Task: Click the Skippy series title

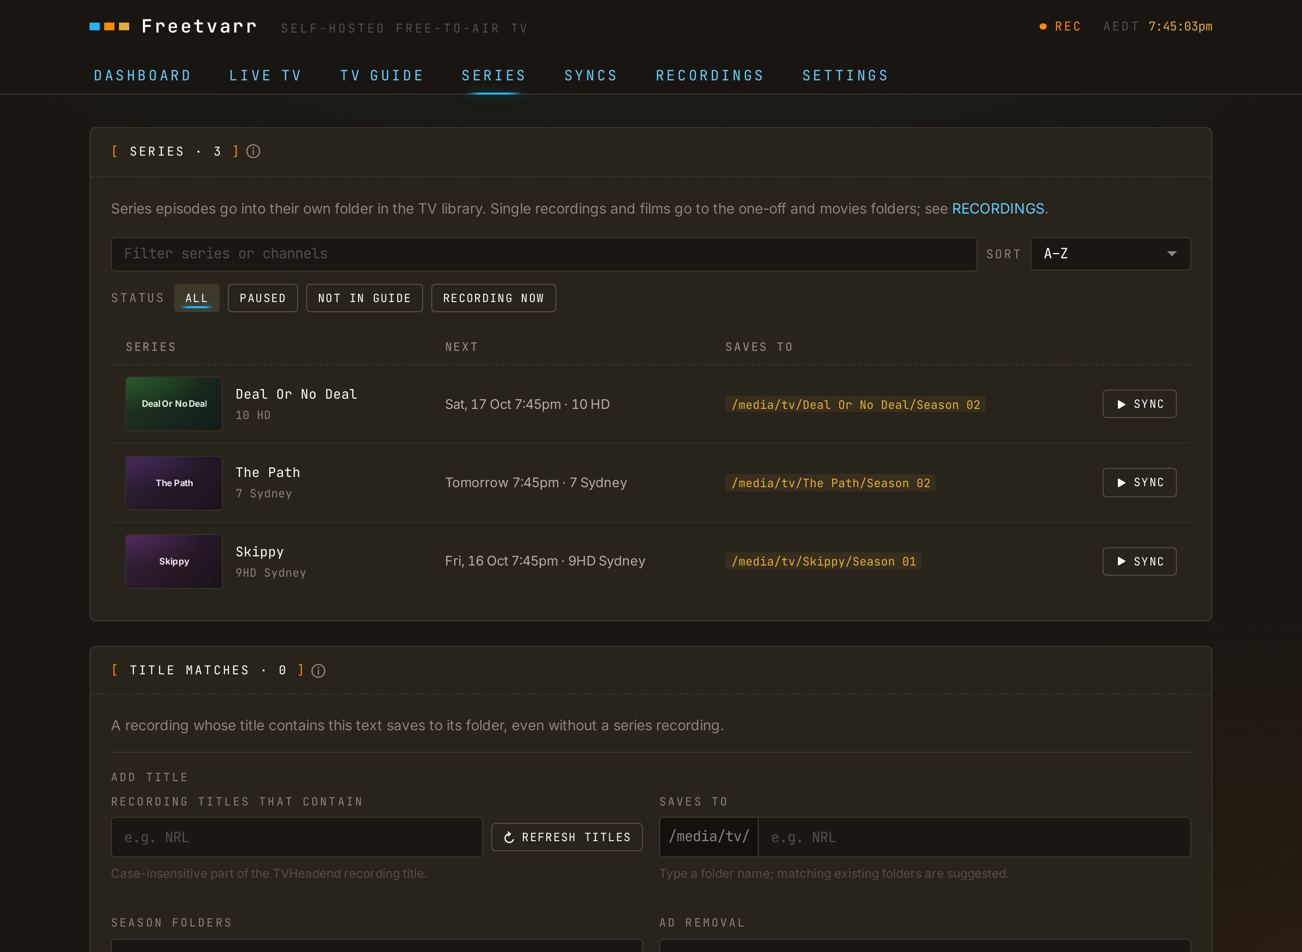Action: coord(259,552)
